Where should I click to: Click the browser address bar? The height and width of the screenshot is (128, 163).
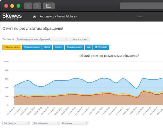click(x=141, y=6)
